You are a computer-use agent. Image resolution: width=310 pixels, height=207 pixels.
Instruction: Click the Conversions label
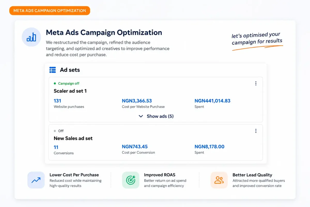tap(64, 153)
